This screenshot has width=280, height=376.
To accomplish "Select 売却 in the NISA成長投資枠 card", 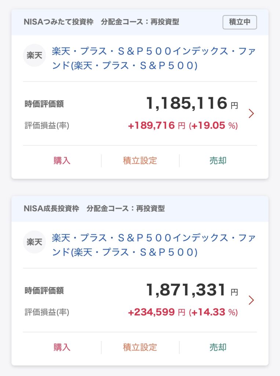I will pyautogui.click(x=218, y=347).
